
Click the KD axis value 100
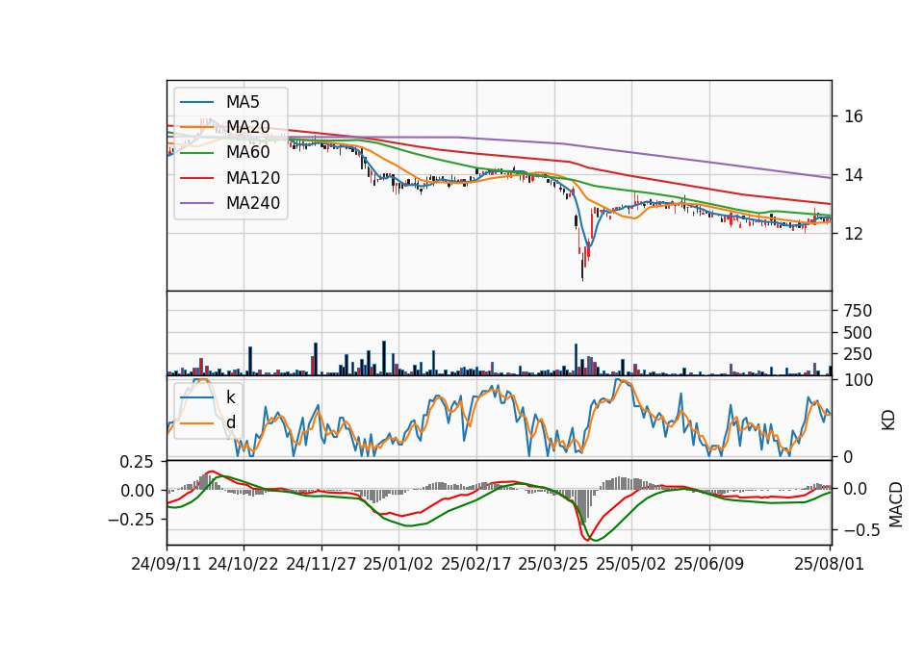pyautogui.click(x=859, y=380)
